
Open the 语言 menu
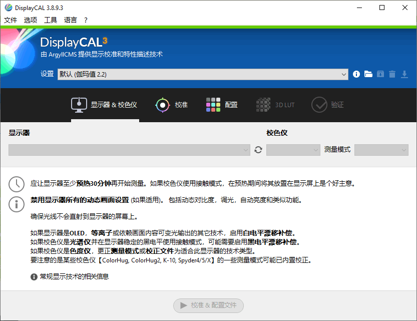tap(71, 20)
